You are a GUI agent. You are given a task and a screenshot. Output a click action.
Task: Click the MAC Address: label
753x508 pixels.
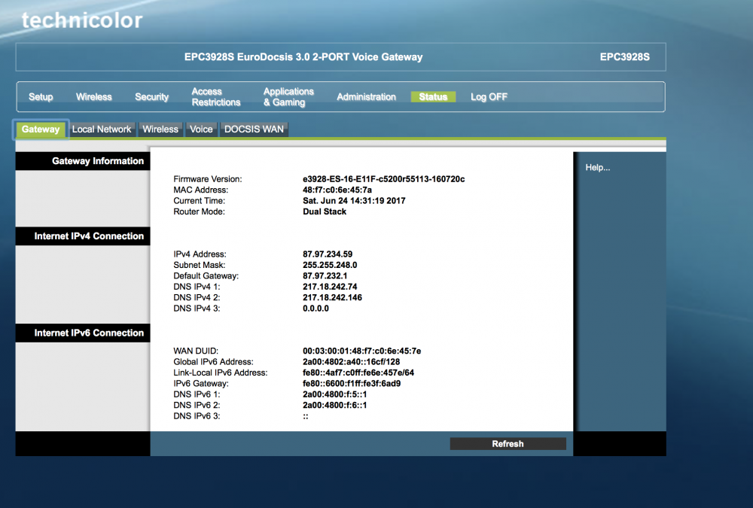coord(201,190)
